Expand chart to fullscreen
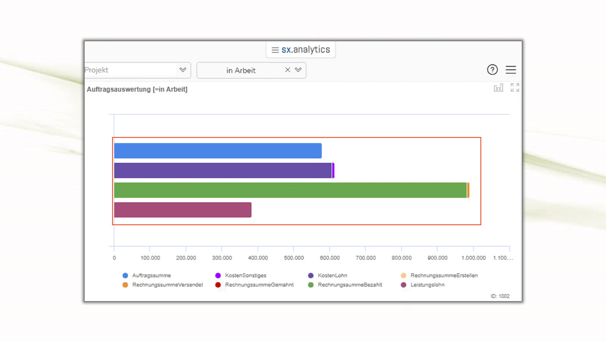606x342 pixels. tap(515, 88)
